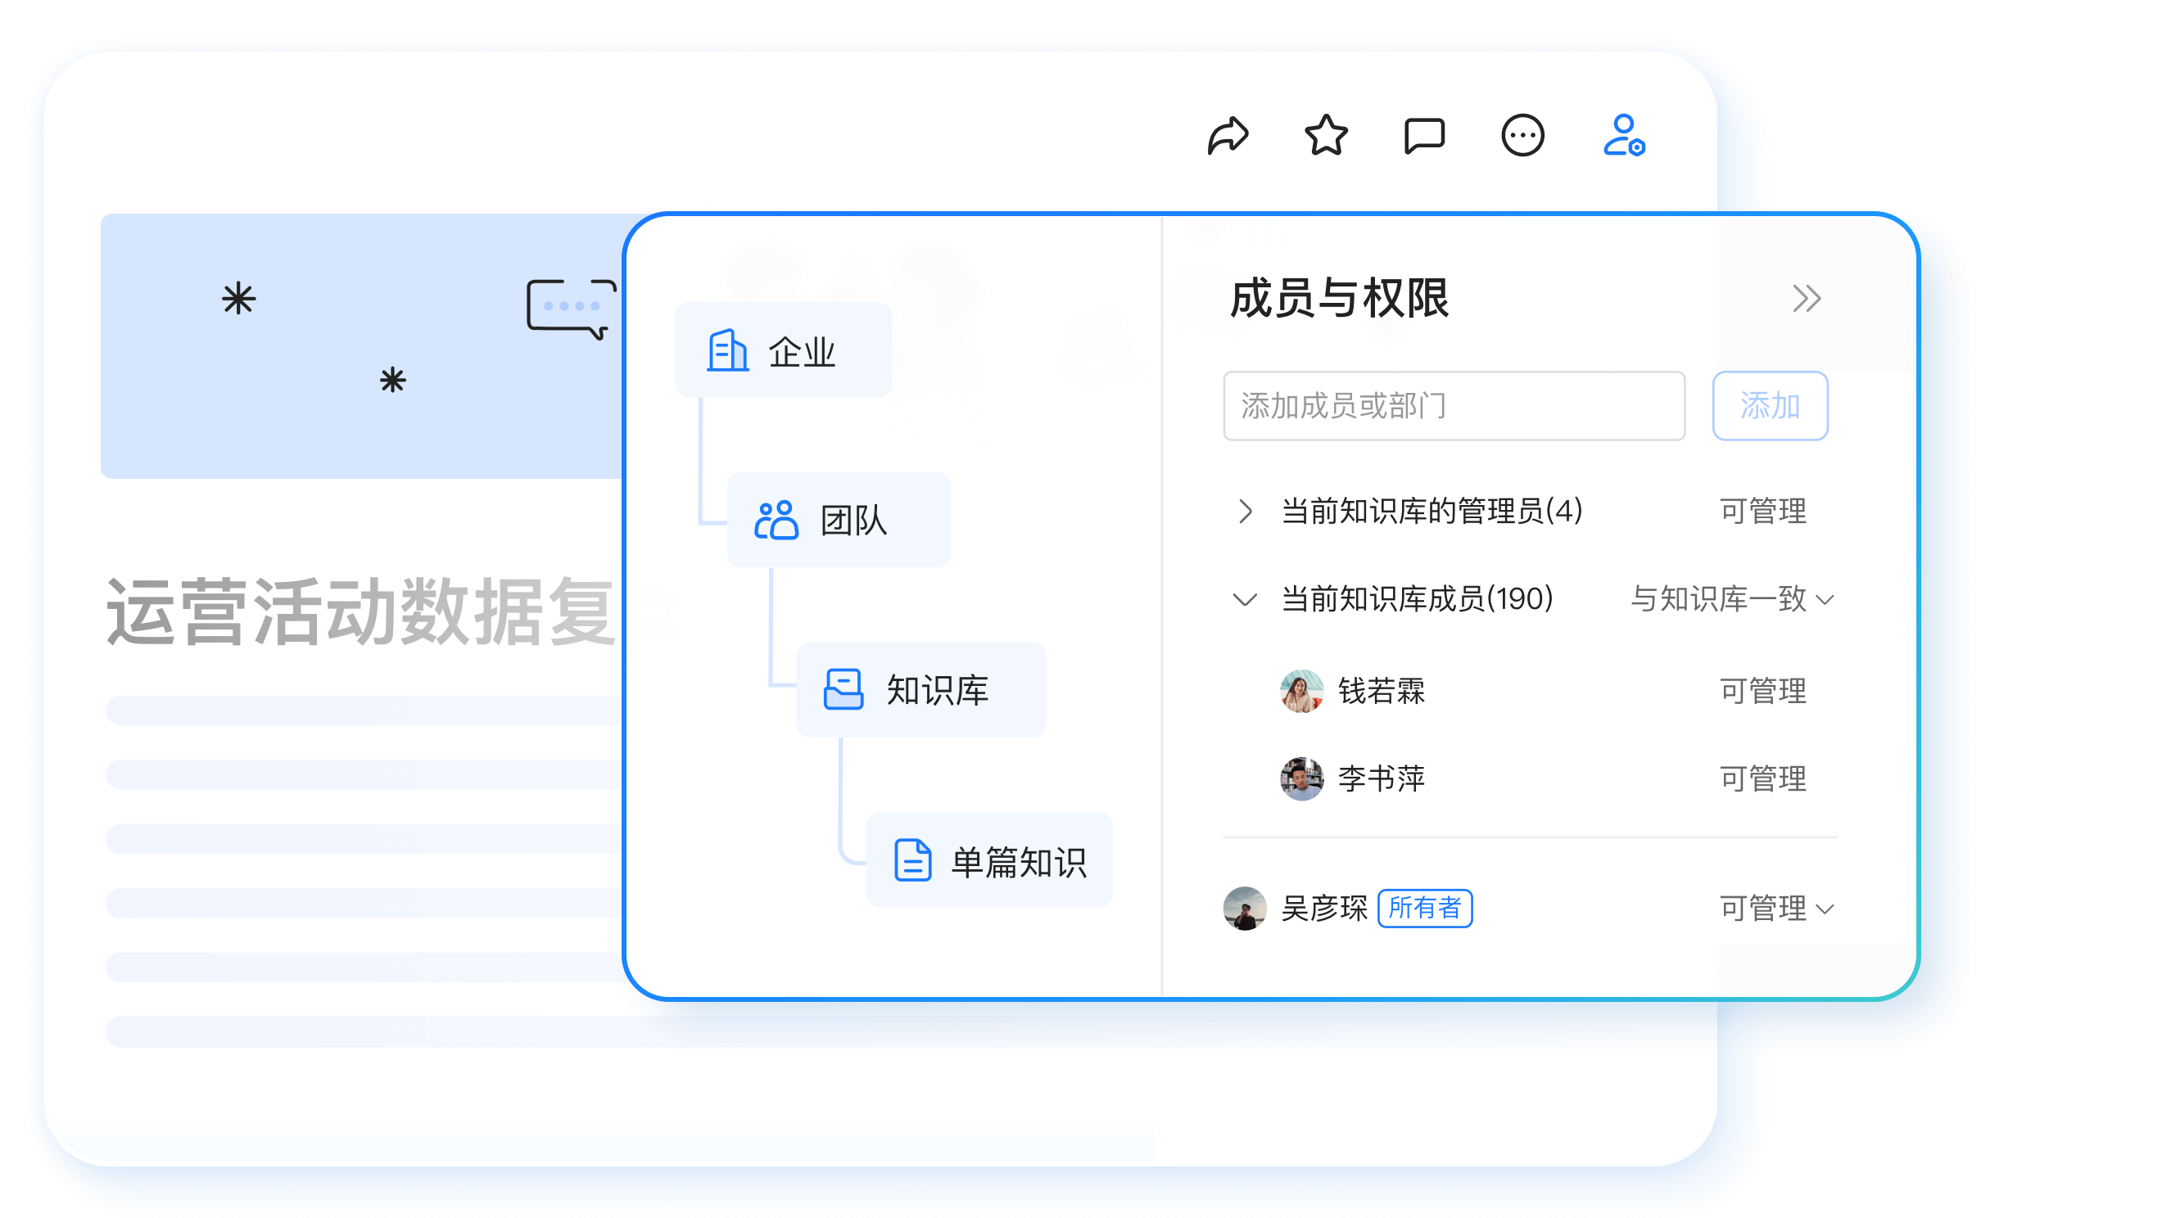This screenshot has width=2162, height=1218.
Task: Collapse 当前知识库成员(190) section
Action: 1245,599
